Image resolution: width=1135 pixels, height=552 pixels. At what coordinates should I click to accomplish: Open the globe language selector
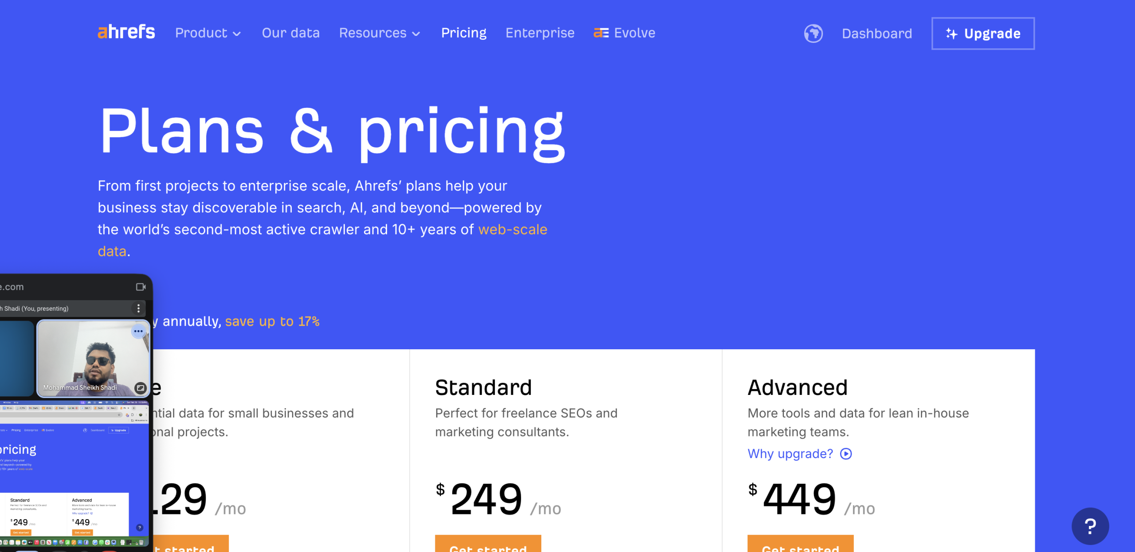[813, 34]
